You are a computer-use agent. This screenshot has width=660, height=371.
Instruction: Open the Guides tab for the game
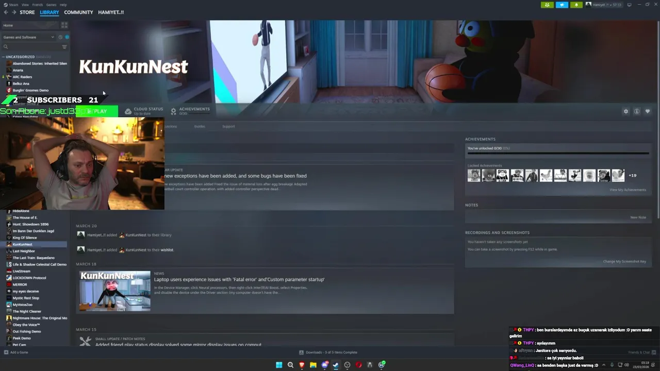200,126
